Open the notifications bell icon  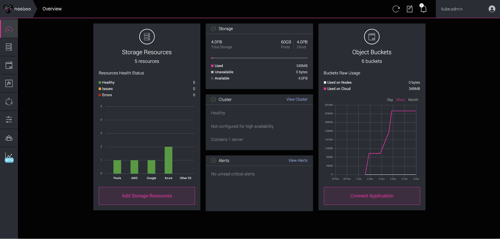(423, 9)
